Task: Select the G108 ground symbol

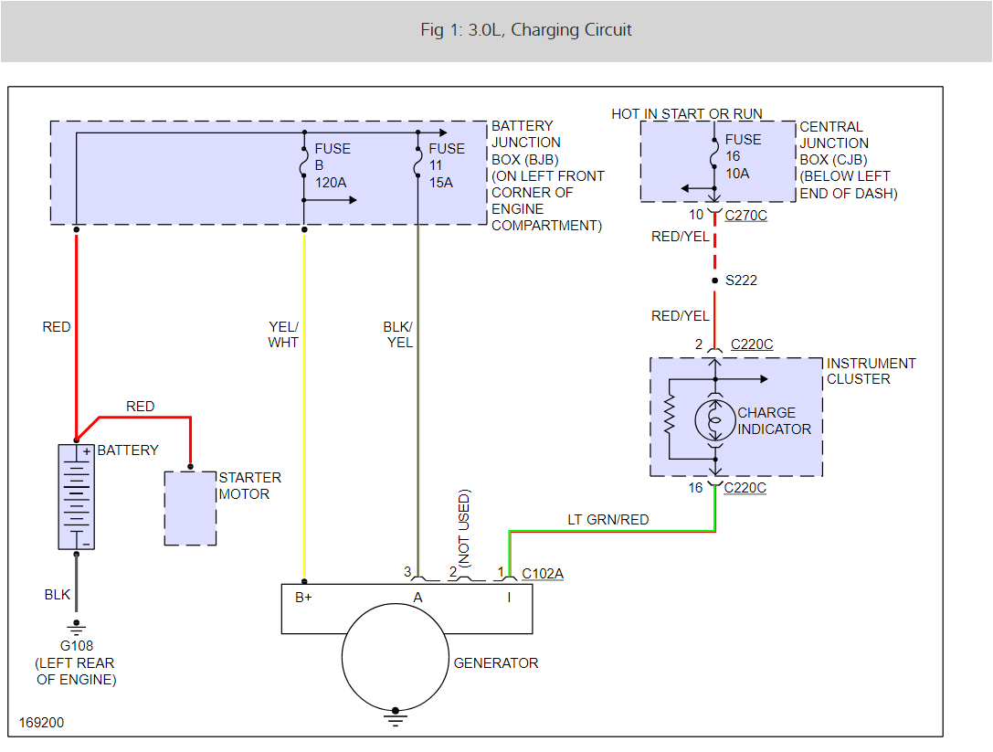Action: [x=77, y=627]
